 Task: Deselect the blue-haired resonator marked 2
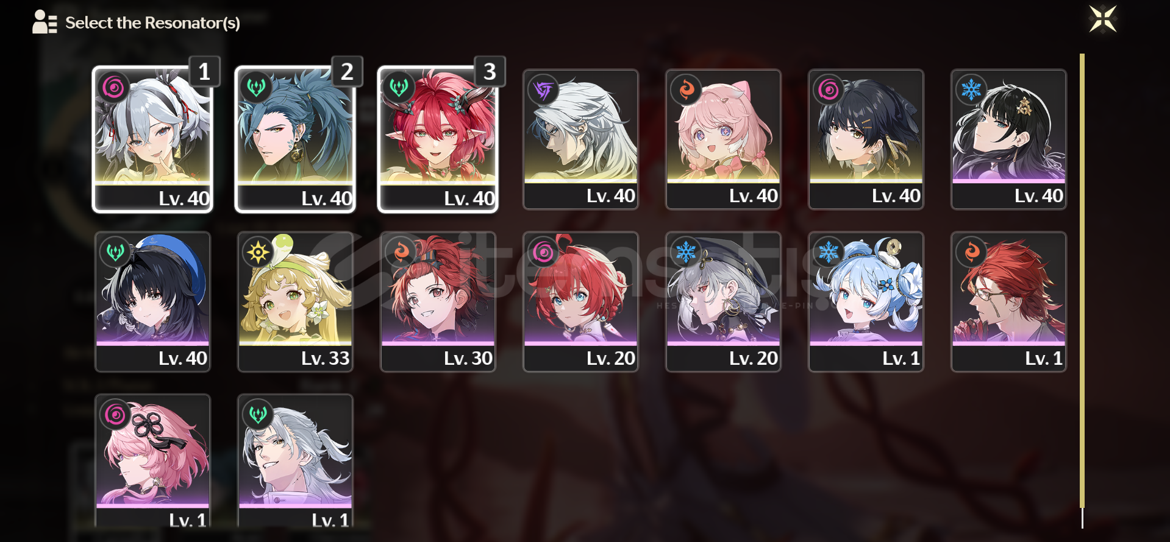[295, 139]
